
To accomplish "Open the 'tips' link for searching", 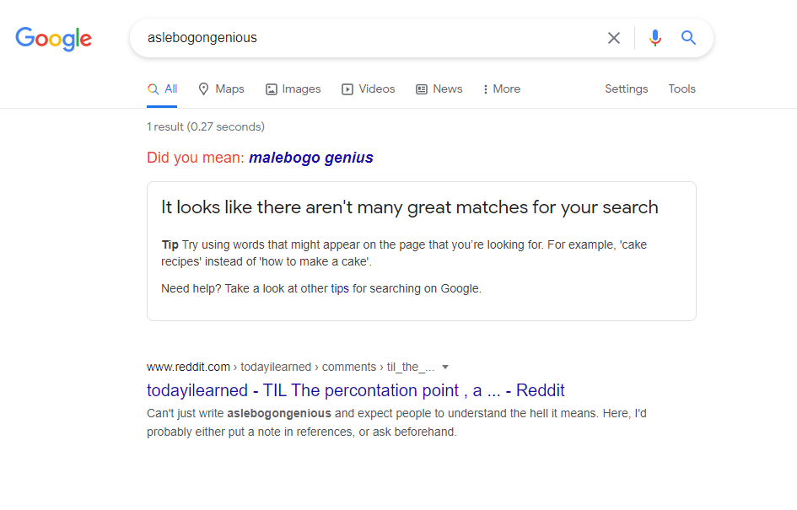I will (x=340, y=288).
